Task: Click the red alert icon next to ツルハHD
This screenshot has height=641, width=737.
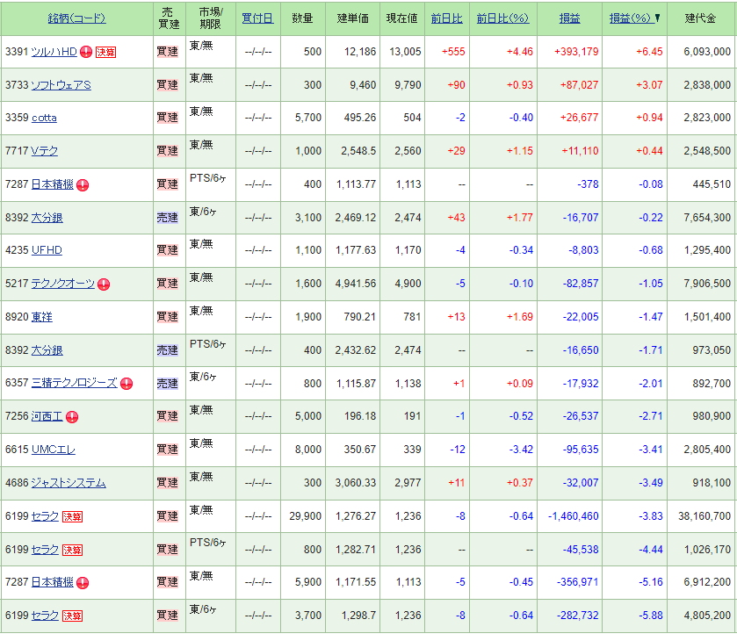Action: (x=86, y=52)
